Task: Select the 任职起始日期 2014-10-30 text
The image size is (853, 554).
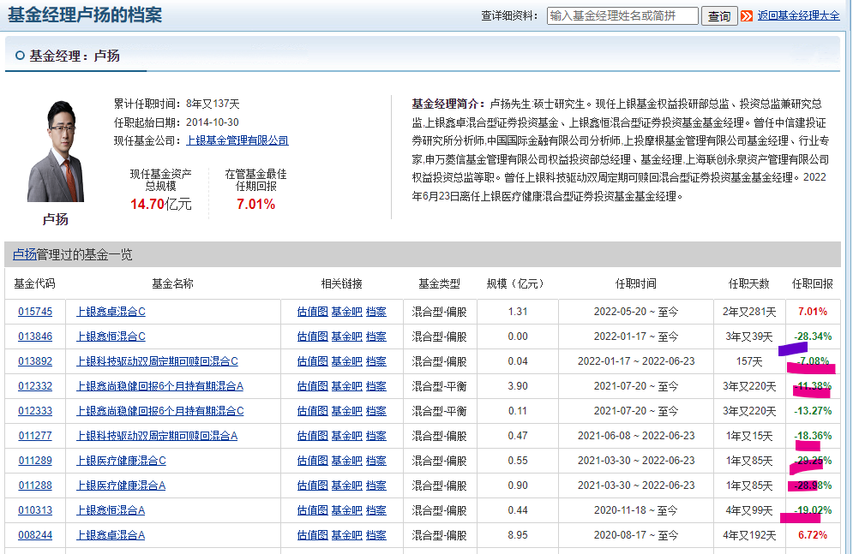Action: [x=213, y=122]
